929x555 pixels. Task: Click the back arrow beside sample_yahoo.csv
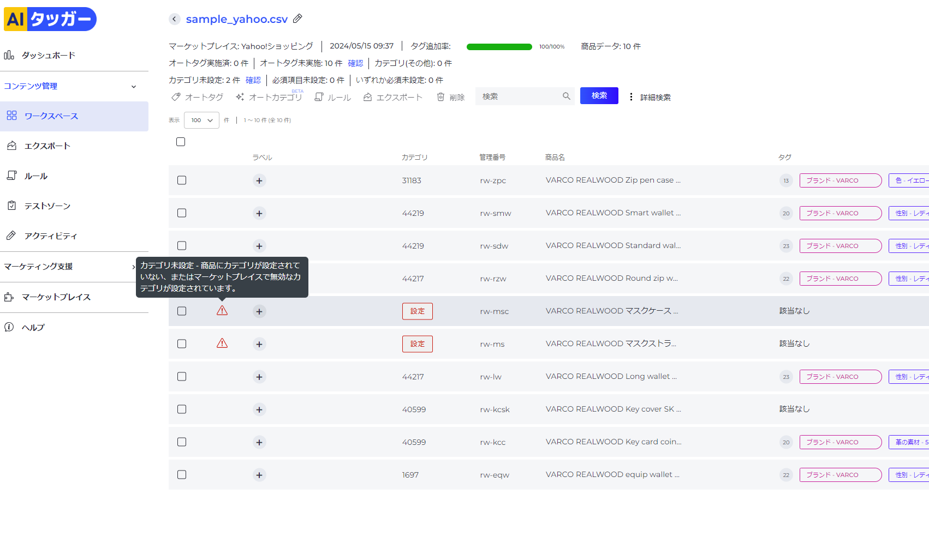pos(175,19)
